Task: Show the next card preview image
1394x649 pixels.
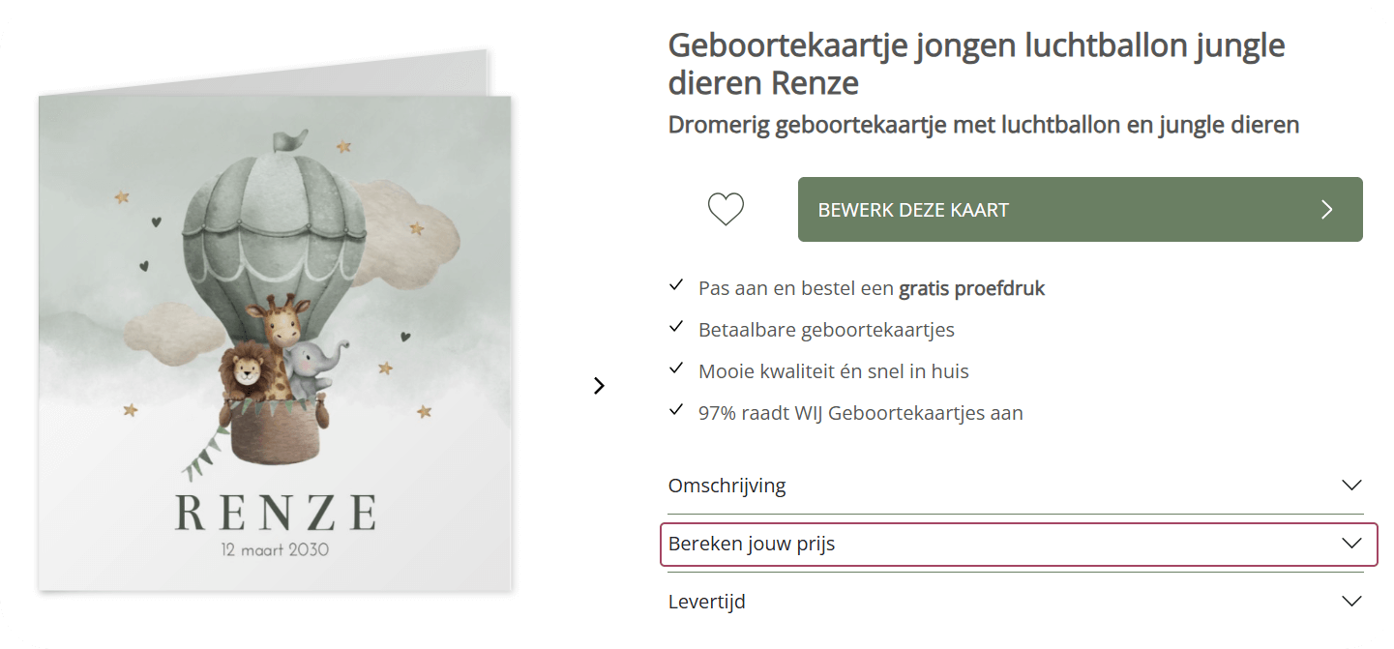Action: point(599,385)
